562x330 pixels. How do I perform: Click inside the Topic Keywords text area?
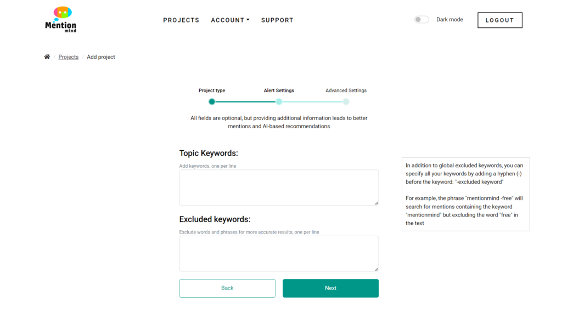pos(279,186)
